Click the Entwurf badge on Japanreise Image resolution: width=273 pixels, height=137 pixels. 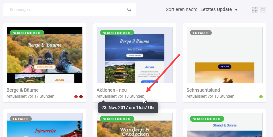[21, 119]
